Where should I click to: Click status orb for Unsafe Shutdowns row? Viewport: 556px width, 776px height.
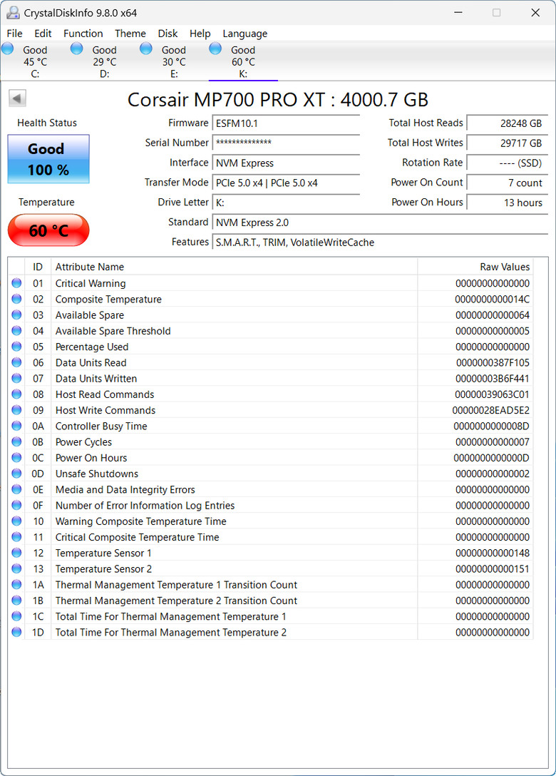coord(17,473)
